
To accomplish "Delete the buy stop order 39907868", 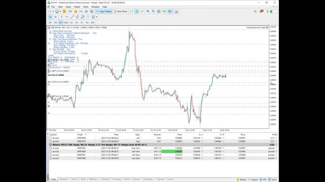I will 276,158.
